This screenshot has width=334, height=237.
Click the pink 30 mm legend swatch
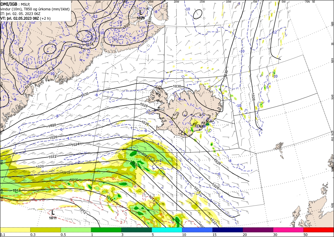(x=289, y=230)
